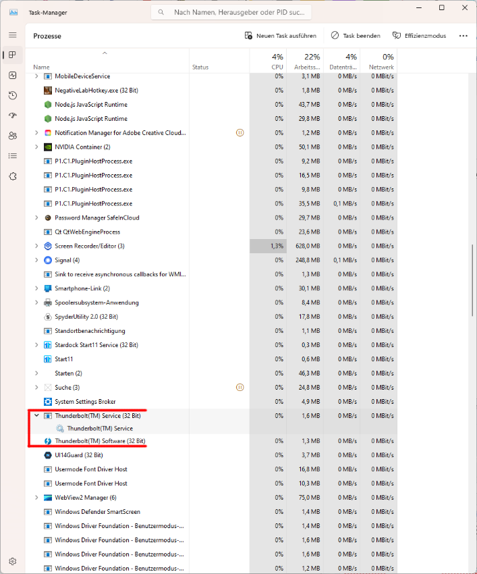This screenshot has height=574, width=477.
Task: Click the Task beenden button
Action: pos(356,36)
